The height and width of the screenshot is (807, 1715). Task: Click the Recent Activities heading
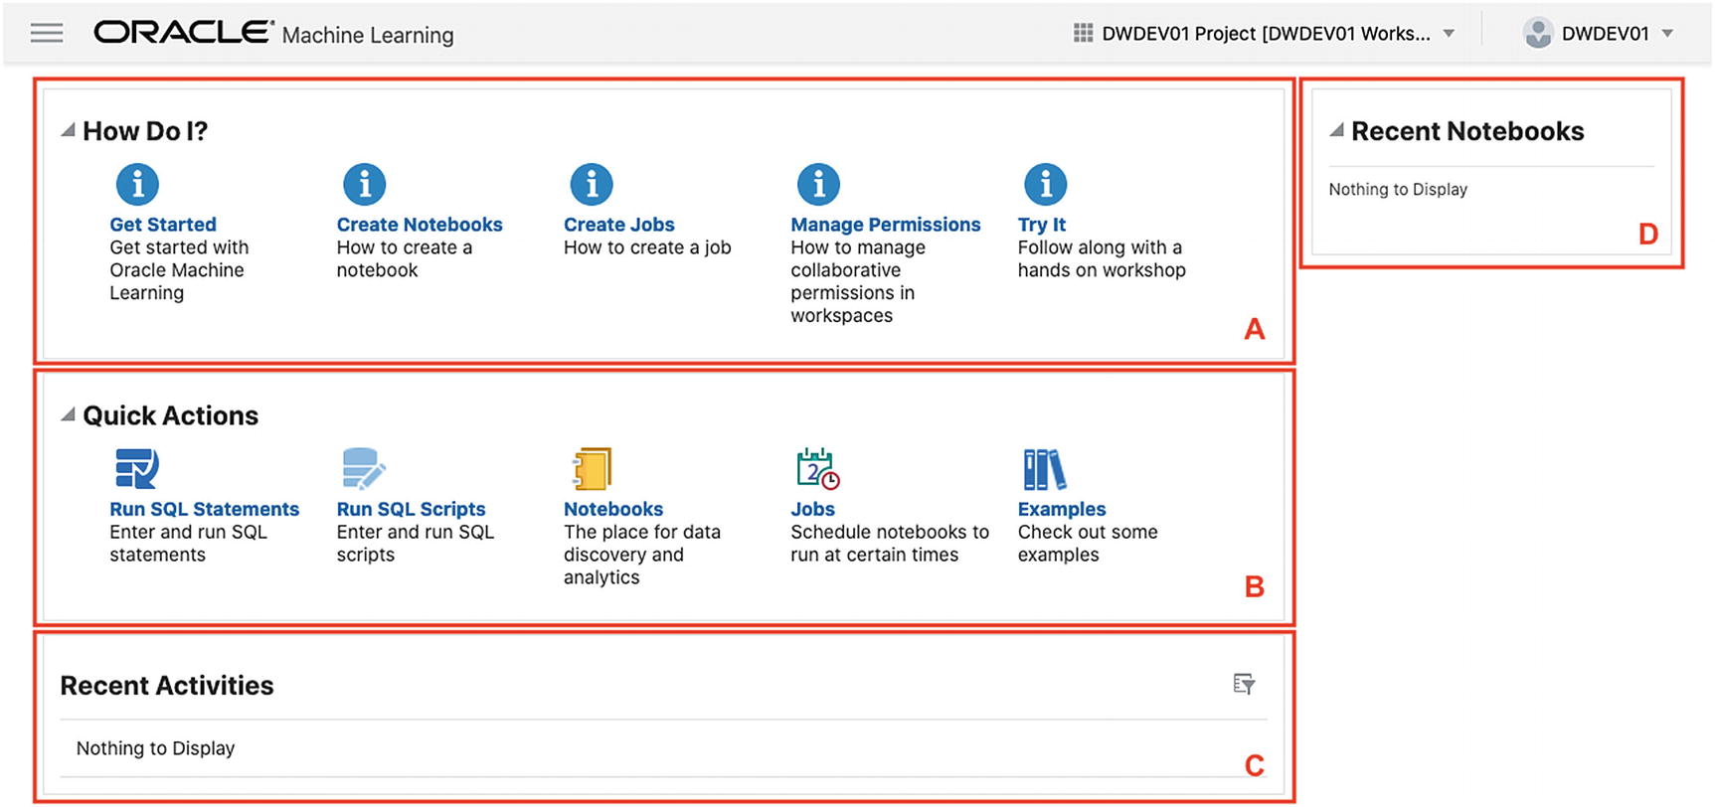click(x=167, y=685)
